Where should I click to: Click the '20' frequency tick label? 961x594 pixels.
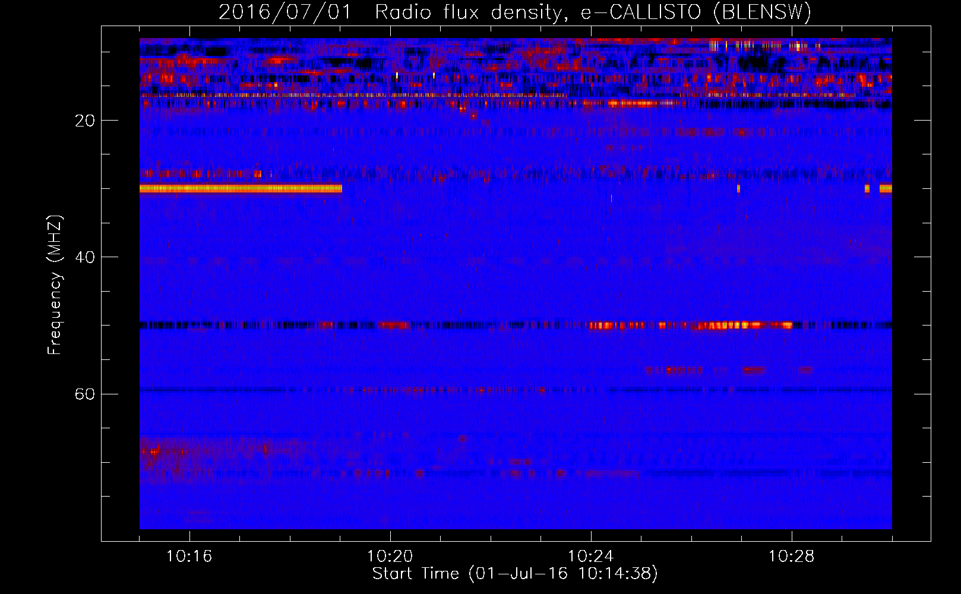click(x=85, y=121)
